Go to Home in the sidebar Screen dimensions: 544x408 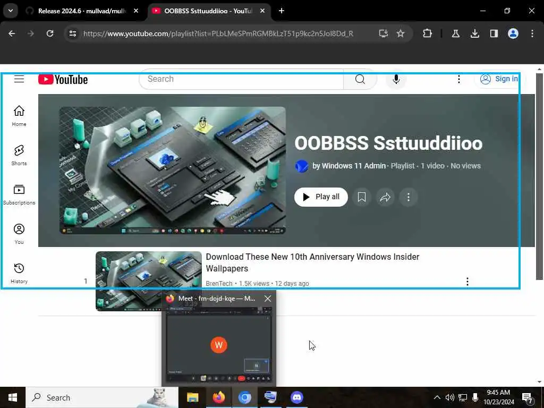pyautogui.click(x=19, y=116)
